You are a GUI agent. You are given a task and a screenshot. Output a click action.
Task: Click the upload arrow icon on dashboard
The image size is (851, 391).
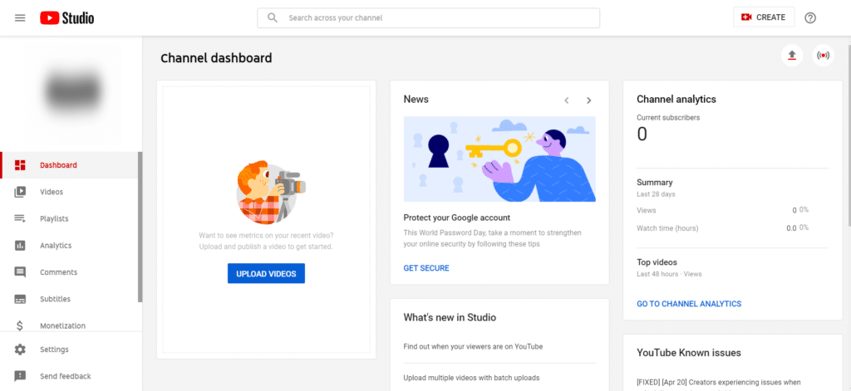[792, 56]
